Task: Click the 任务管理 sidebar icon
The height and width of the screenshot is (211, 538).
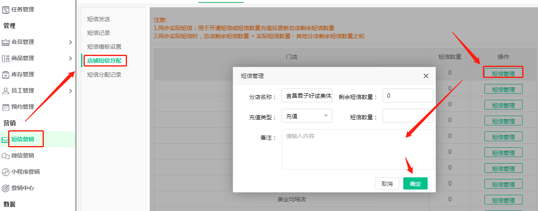Action: (x=6, y=9)
